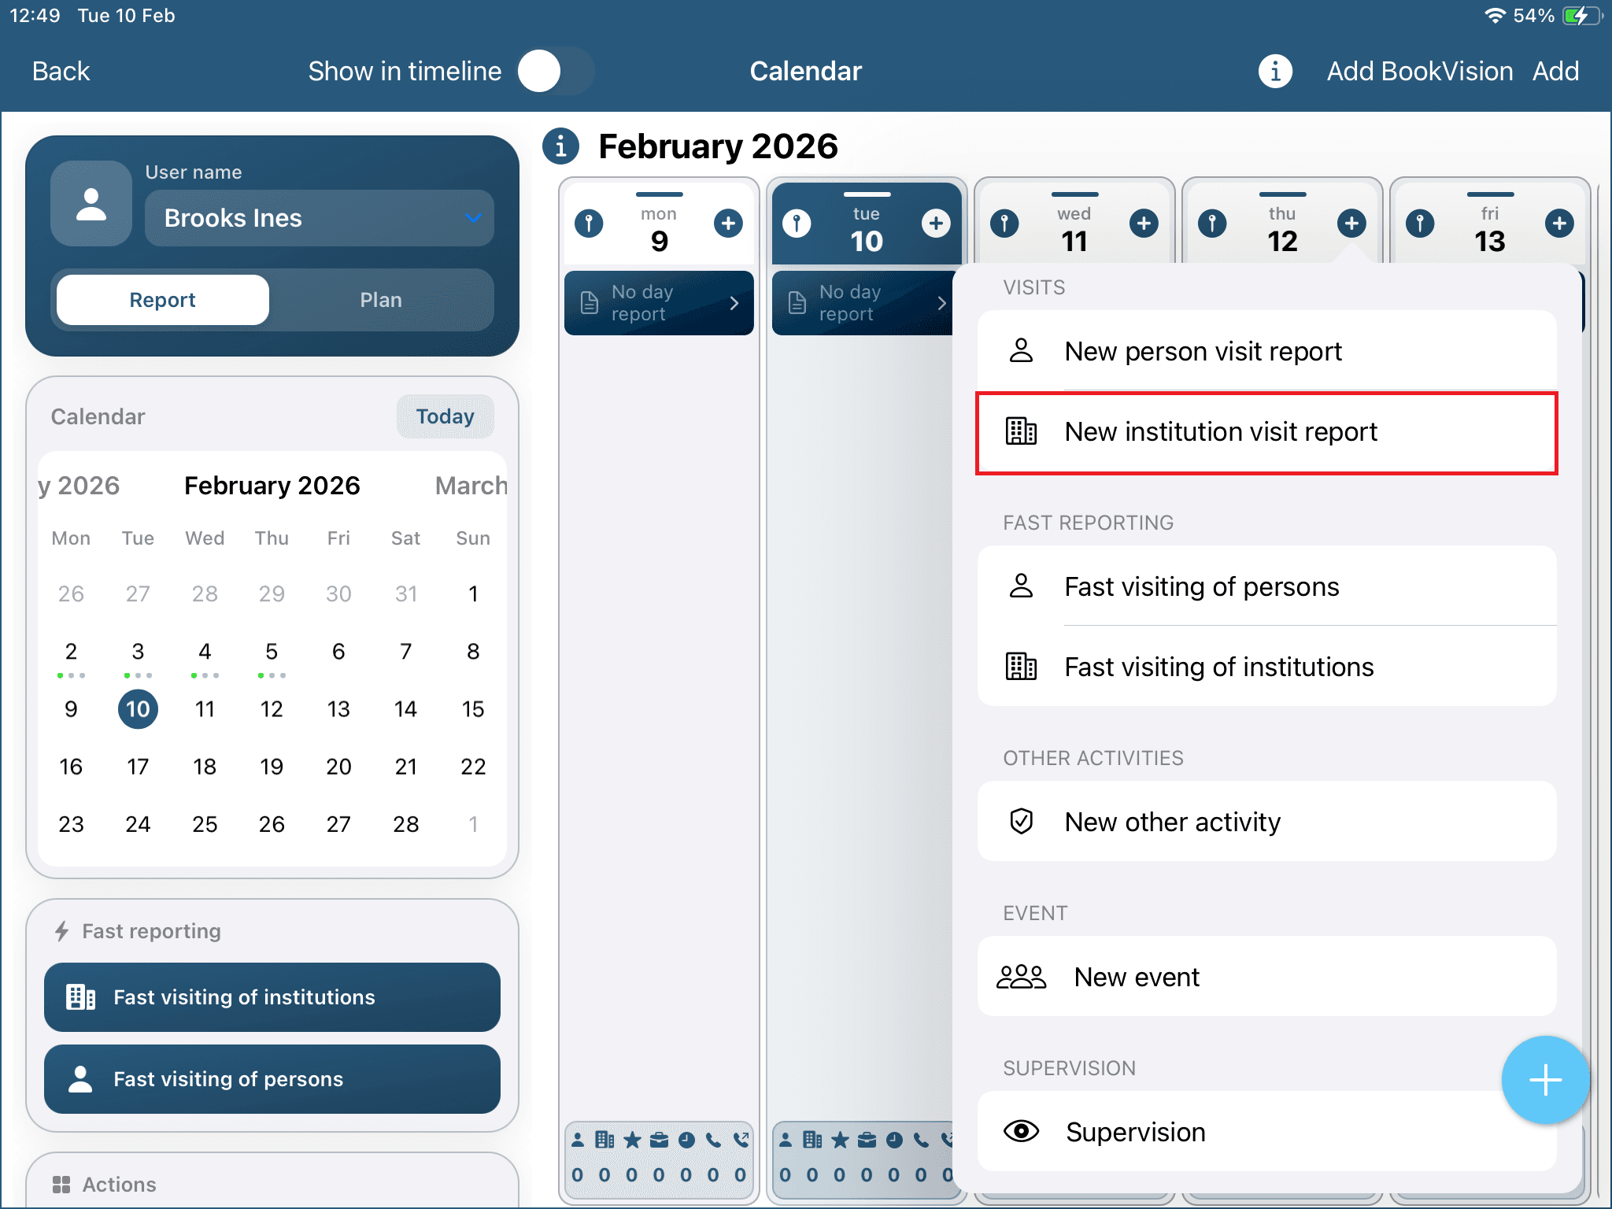Screen dimensions: 1612x1209
Task: Tap the Today button
Action: [x=445, y=416]
